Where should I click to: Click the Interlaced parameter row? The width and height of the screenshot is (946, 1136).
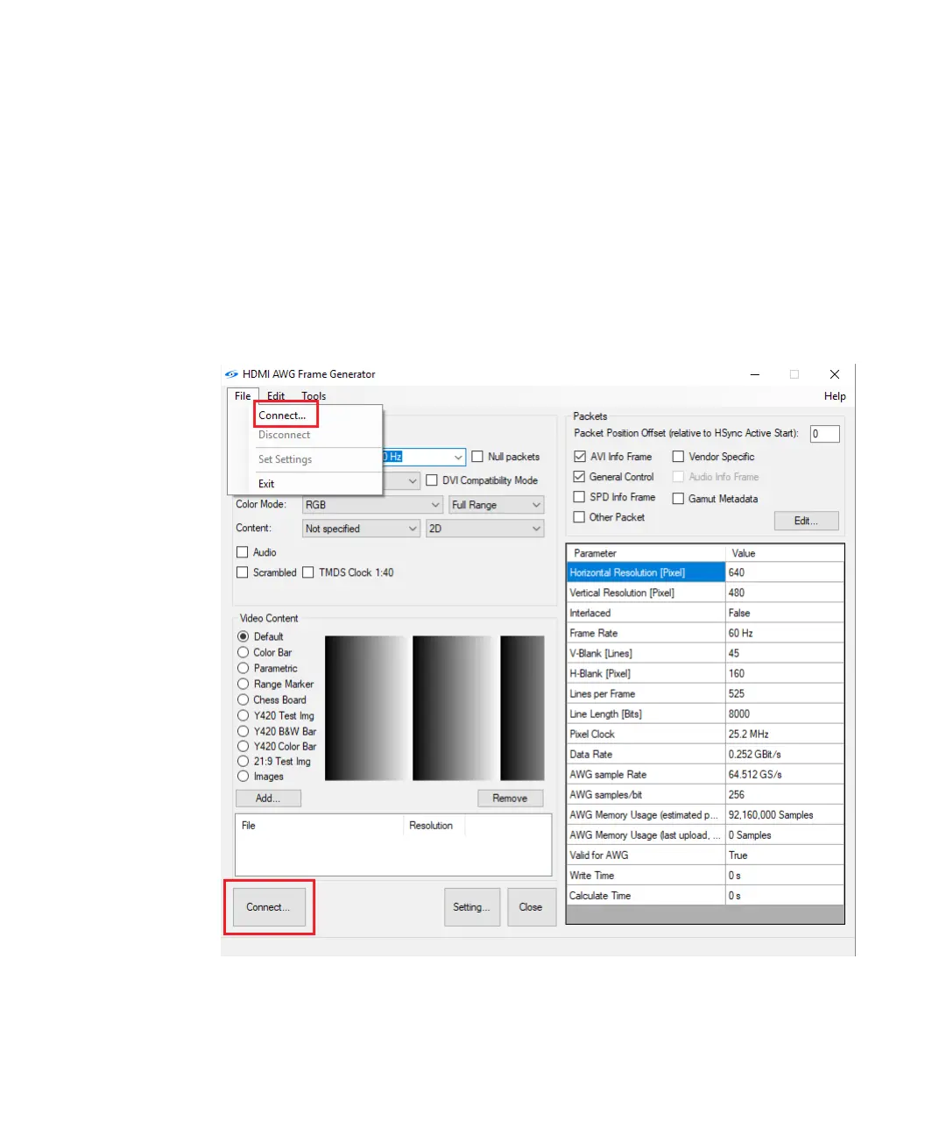[x=705, y=613]
